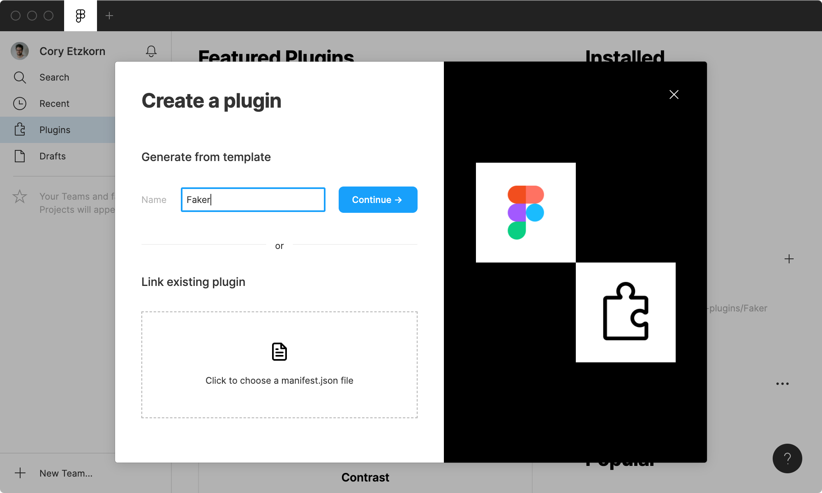
Task: Click the user profile avatar
Action: [x=21, y=51]
